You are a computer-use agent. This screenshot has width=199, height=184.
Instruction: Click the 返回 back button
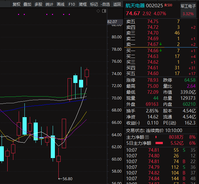pos(117,4)
